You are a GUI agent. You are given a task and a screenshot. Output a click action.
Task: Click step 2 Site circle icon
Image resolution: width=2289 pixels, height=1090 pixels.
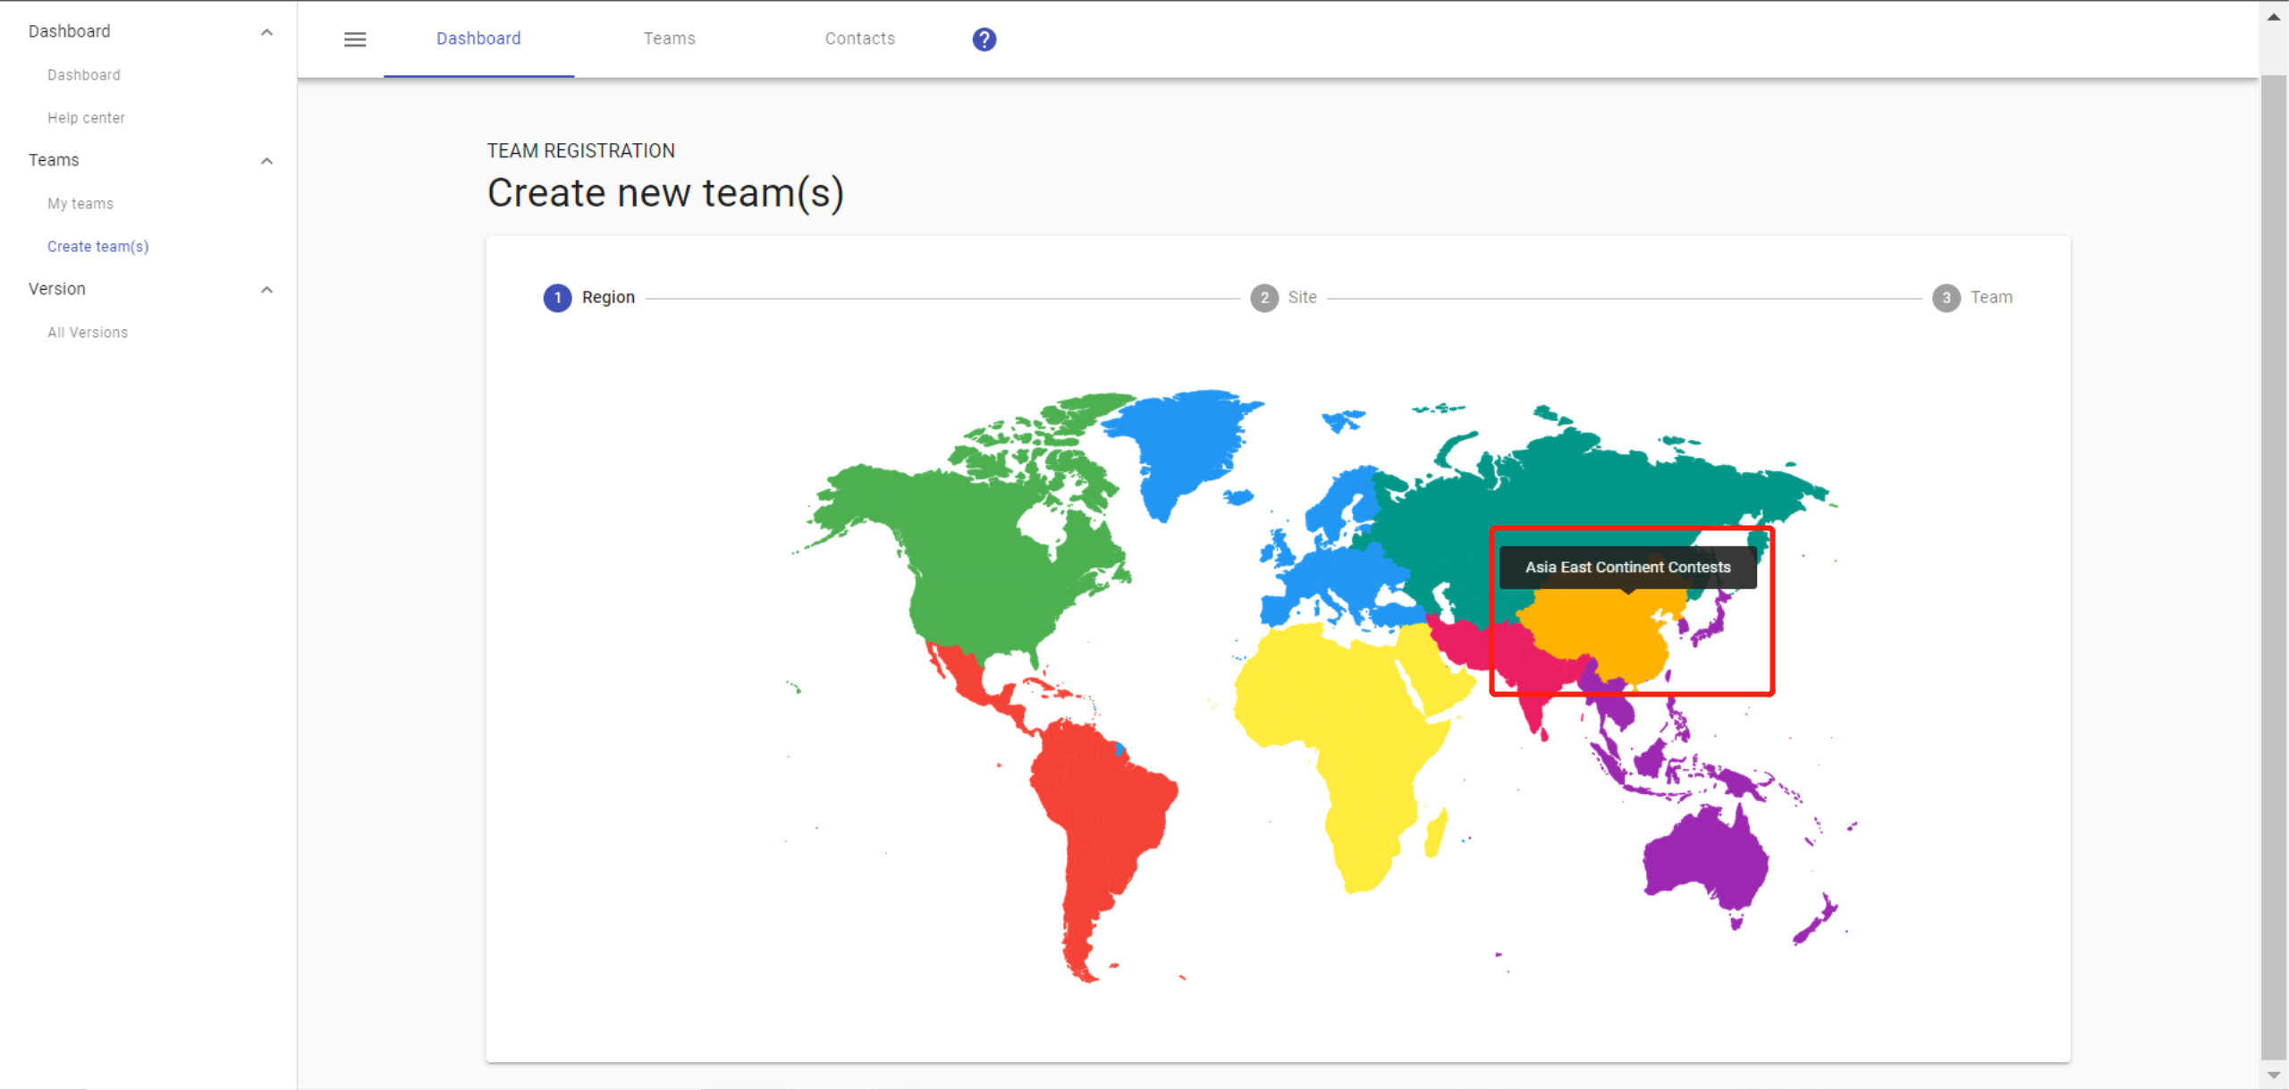click(1263, 298)
